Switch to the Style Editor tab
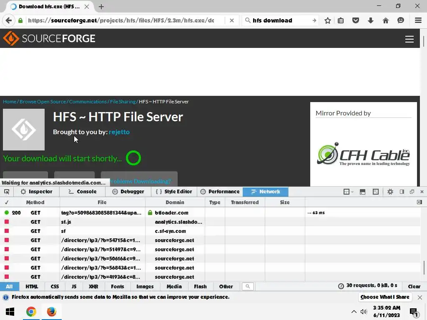 pos(174,192)
